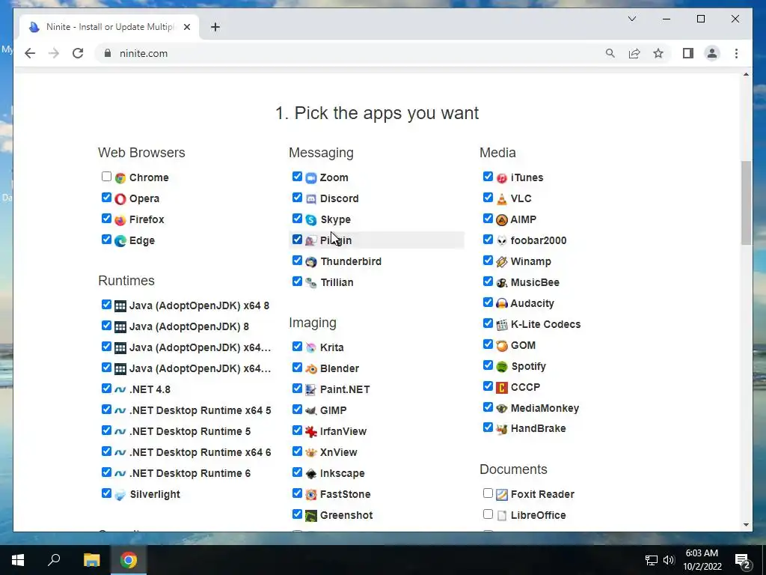Image resolution: width=766 pixels, height=575 pixels.
Task: Open the Chrome profile avatar button
Action: click(x=712, y=53)
